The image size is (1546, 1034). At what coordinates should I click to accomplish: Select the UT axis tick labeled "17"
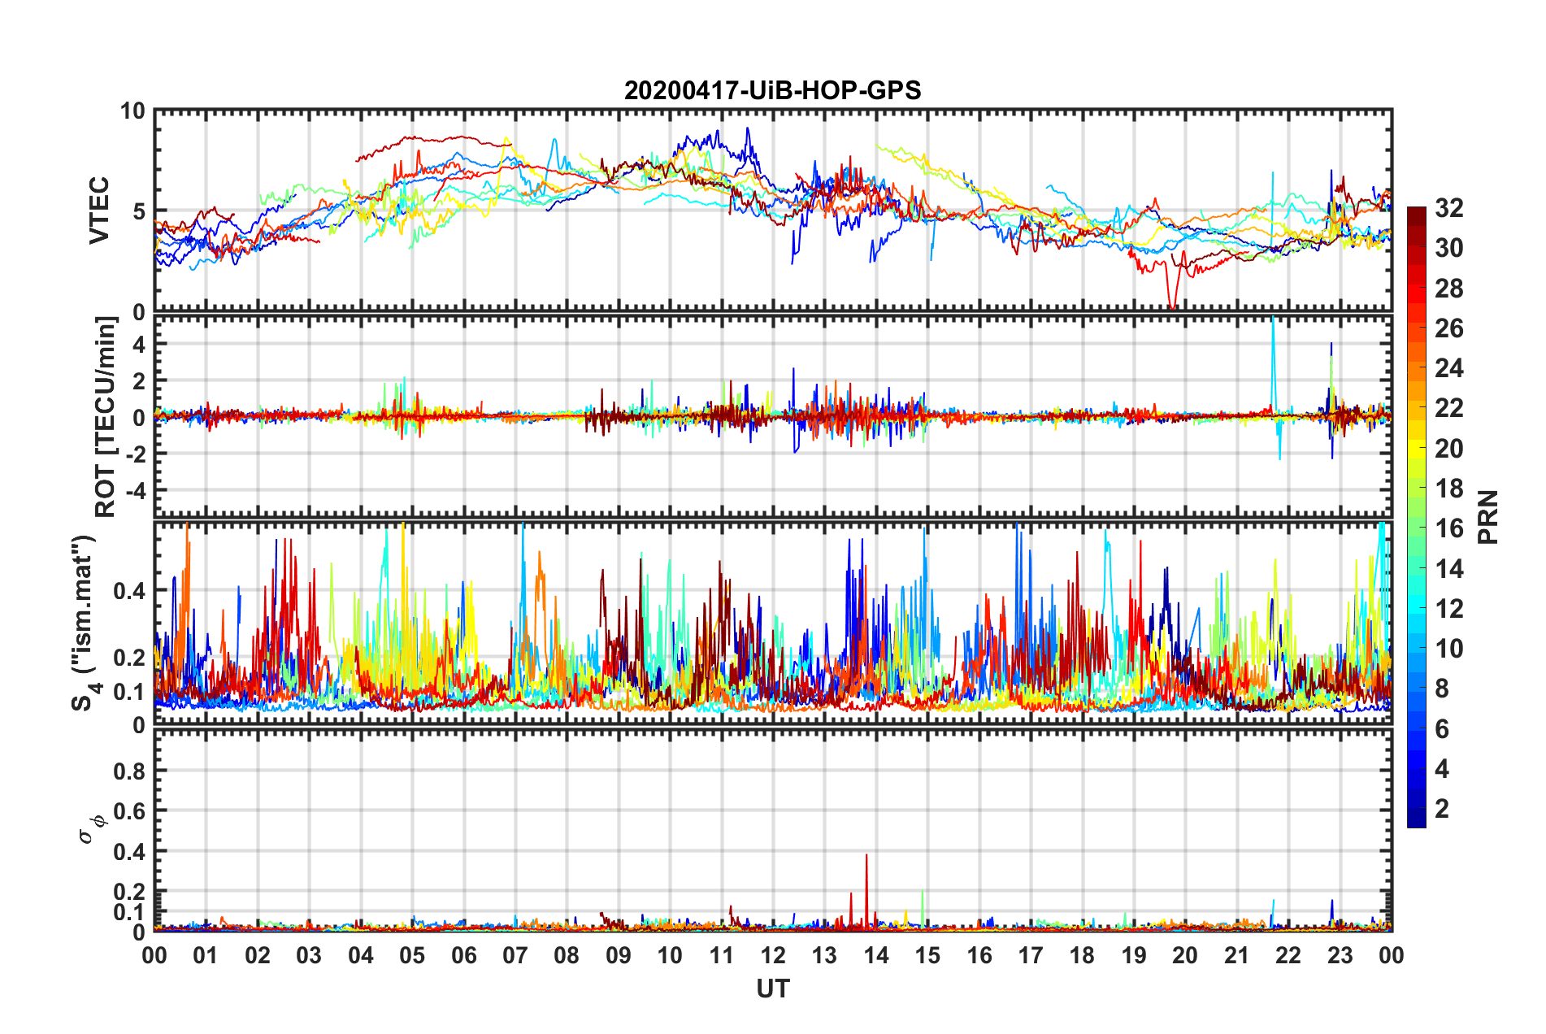[x=1031, y=955]
